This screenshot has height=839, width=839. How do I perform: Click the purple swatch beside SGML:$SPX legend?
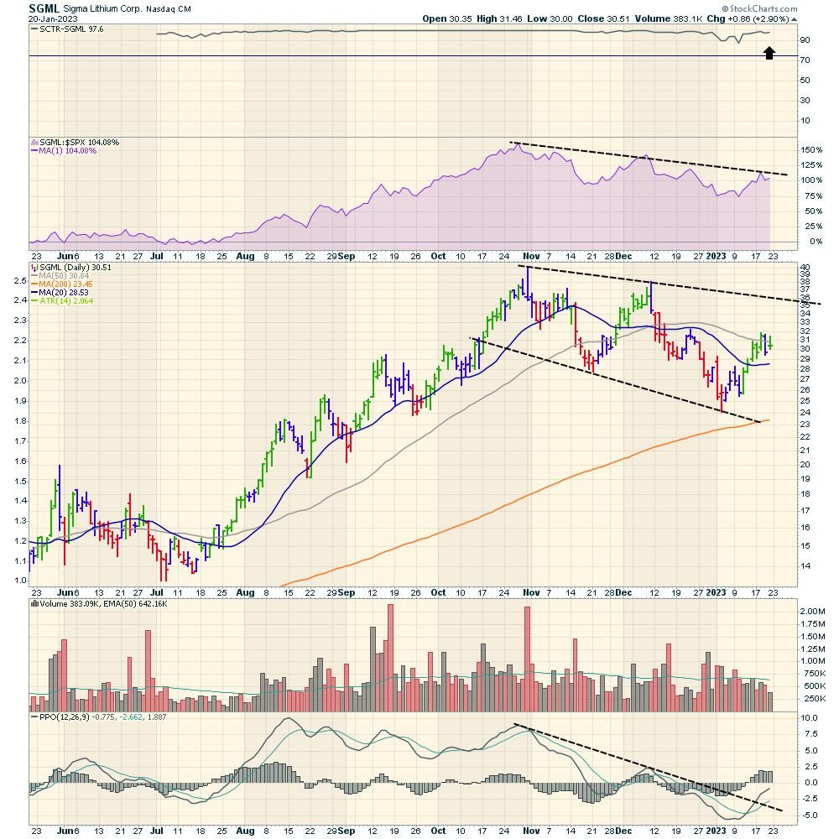34,143
